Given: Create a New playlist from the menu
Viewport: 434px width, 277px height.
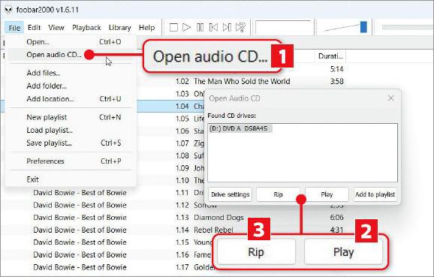Looking at the screenshot, I should coord(71,117).
